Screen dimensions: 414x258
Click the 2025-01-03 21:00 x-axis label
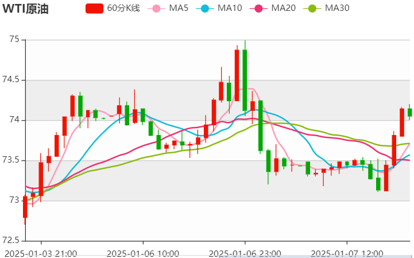[41, 254]
